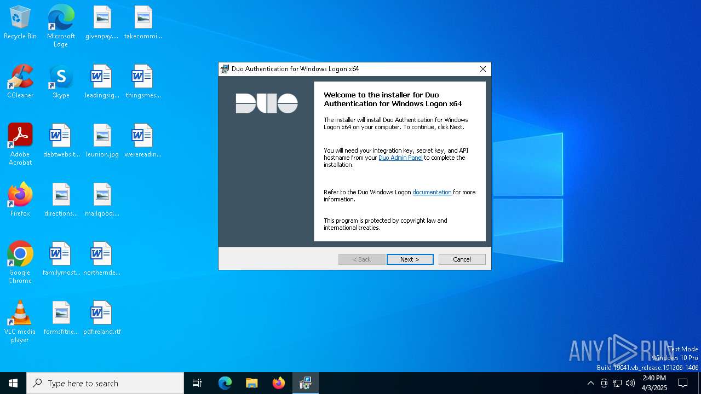Select the mailgood image file

[x=102, y=200]
